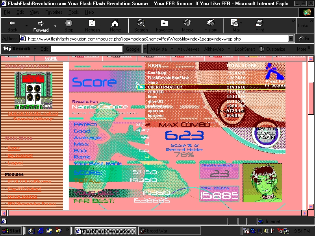Viewport: 315px width, 236px height.
Task: Click the MySearch logo
Action: 17,49
